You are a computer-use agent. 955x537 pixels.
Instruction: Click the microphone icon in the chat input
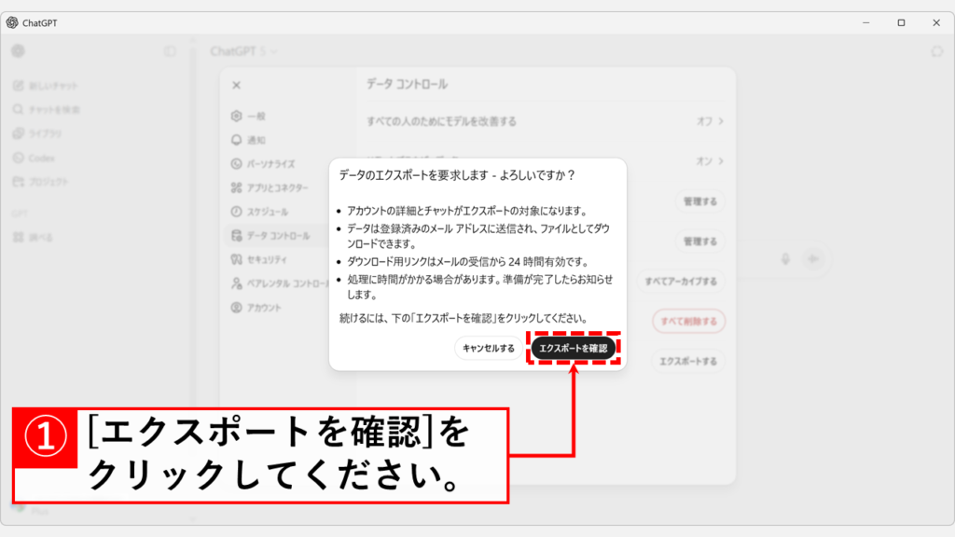click(786, 260)
